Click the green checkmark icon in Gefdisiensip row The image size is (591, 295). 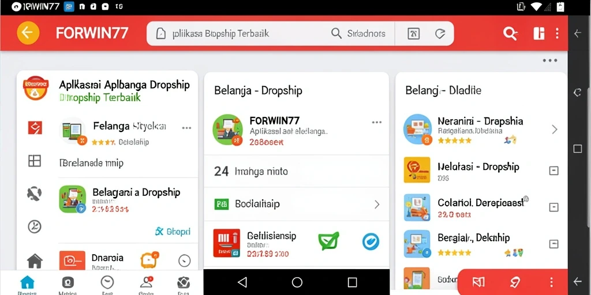point(328,241)
